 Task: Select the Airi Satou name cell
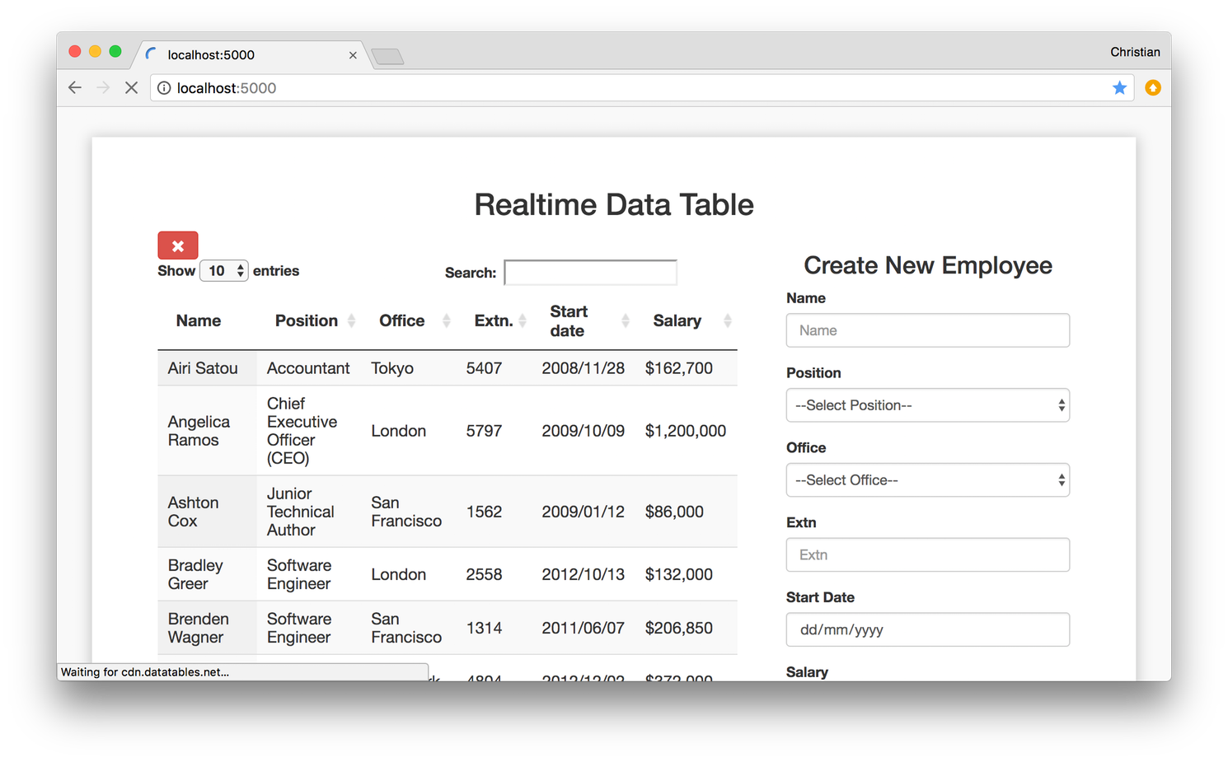pos(207,368)
